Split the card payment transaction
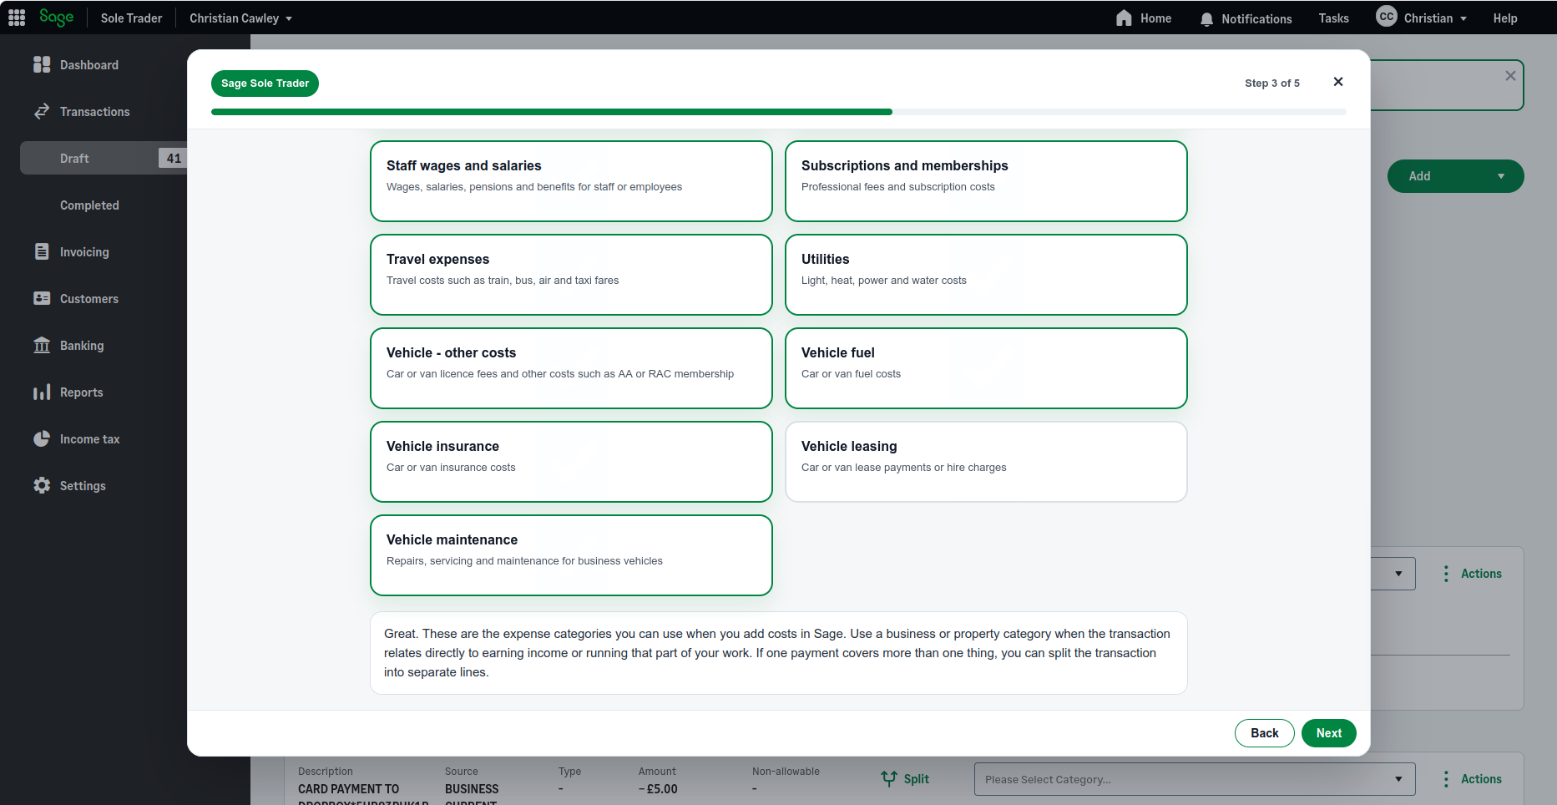 coord(905,778)
